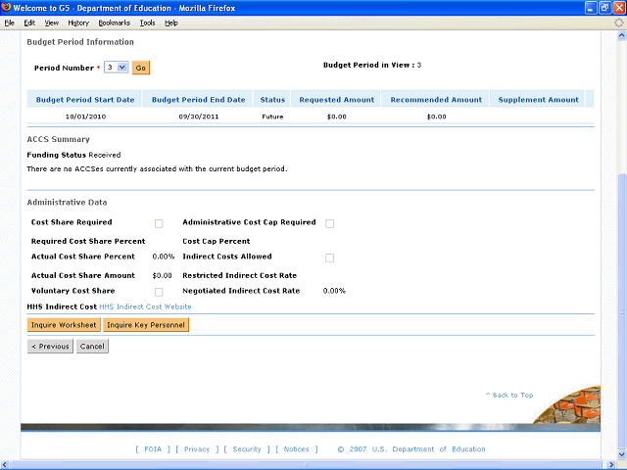The height and width of the screenshot is (470, 627).
Task: Click the horizontal scrollbar left arrow
Action: click(x=5, y=465)
